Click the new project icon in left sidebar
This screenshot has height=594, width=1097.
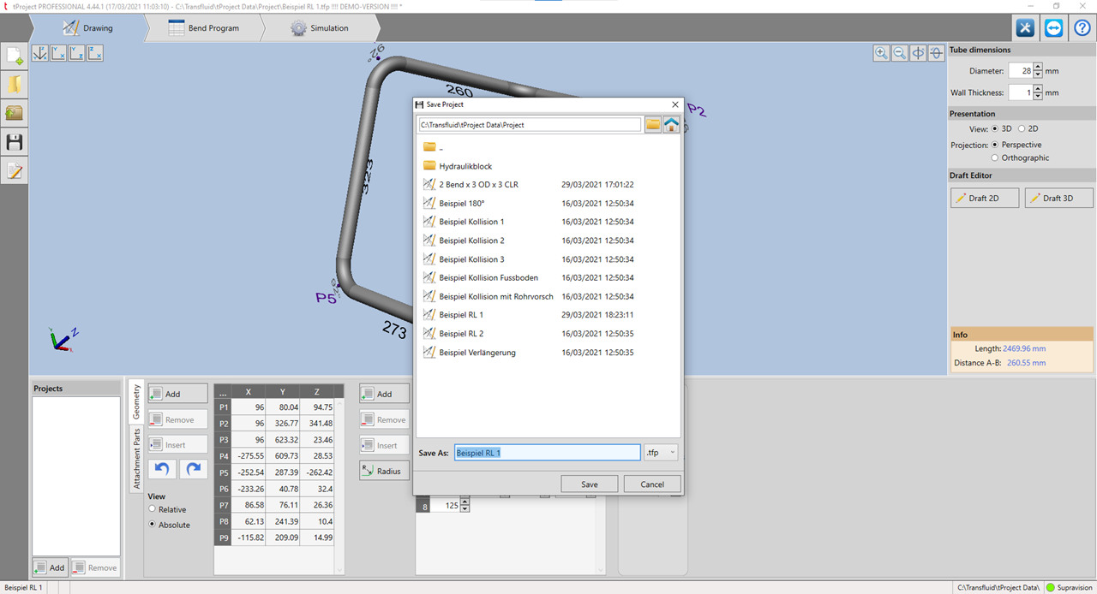tap(15, 56)
